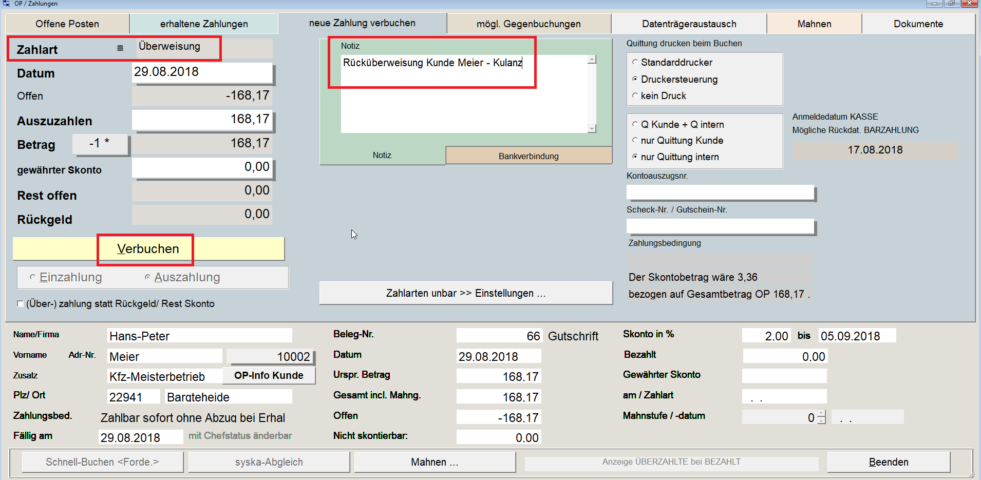Click the Scheck-Nr. / Gutschein-Nr. field
This screenshot has width=981, height=480.
click(720, 226)
